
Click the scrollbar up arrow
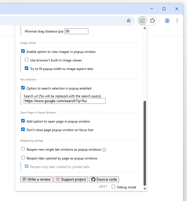[x=145, y=28]
